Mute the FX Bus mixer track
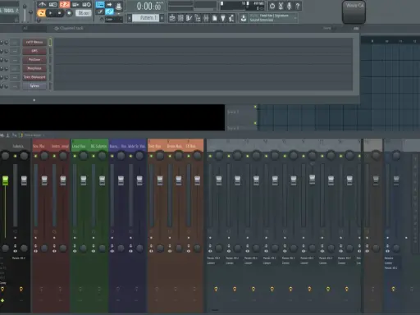The height and width of the screenshot is (315, 420). (189, 156)
